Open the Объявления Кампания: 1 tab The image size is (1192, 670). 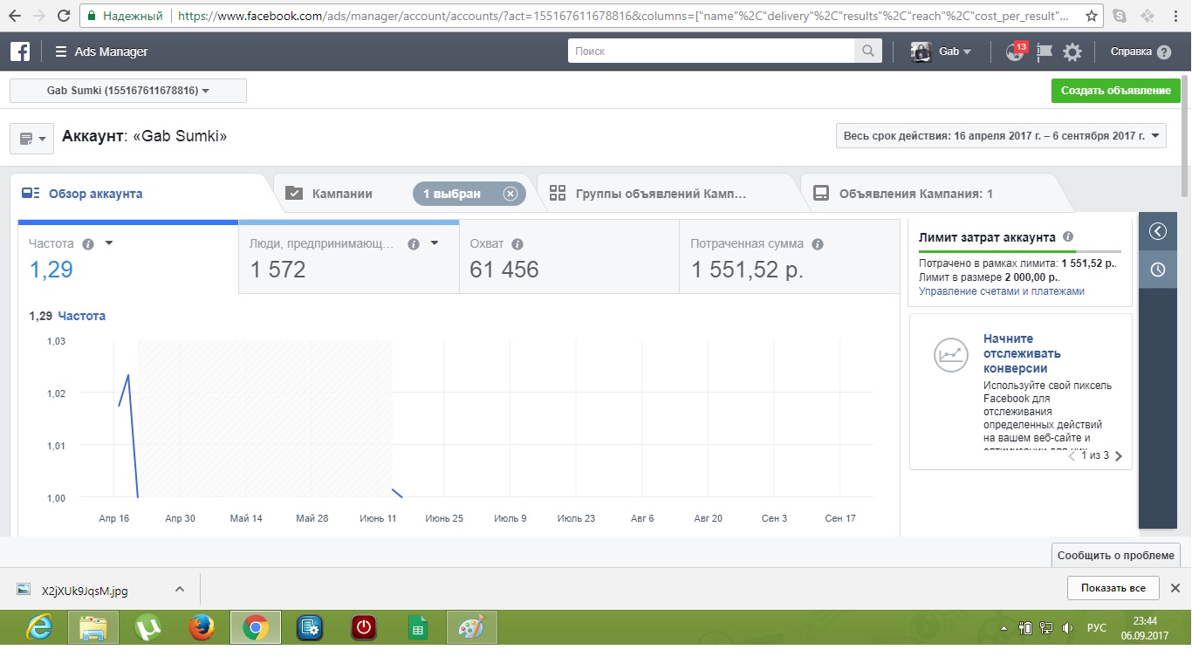coord(916,194)
